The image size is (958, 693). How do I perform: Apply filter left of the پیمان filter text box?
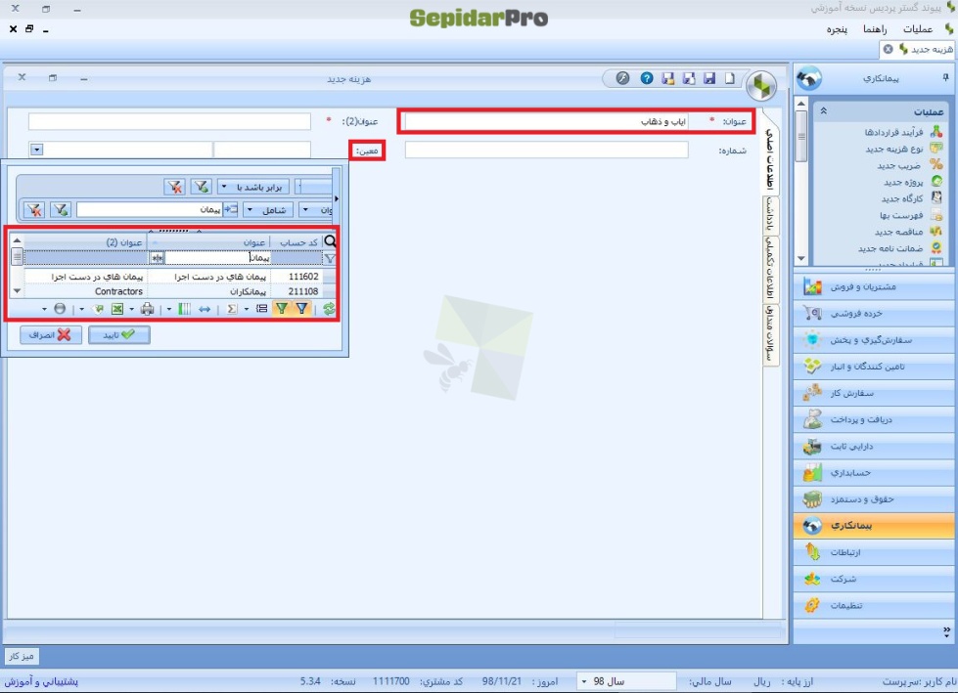coord(61,210)
